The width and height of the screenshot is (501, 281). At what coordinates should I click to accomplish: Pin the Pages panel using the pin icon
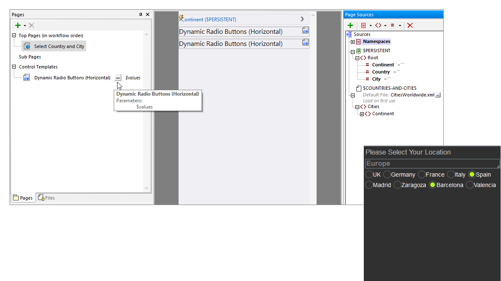[141, 14]
